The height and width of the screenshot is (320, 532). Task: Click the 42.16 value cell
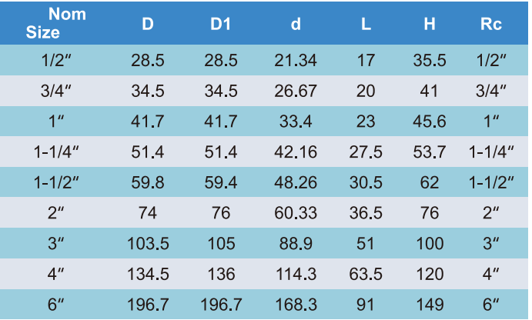tap(296, 152)
